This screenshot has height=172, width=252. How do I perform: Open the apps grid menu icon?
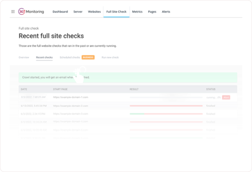(x=13, y=12)
